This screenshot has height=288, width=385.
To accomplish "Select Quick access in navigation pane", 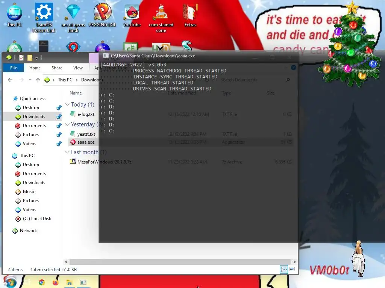I will (x=32, y=99).
